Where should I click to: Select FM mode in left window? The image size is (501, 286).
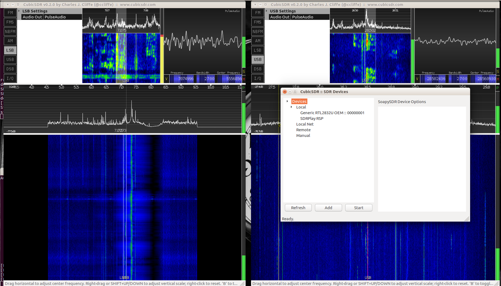[x=10, y=13]
